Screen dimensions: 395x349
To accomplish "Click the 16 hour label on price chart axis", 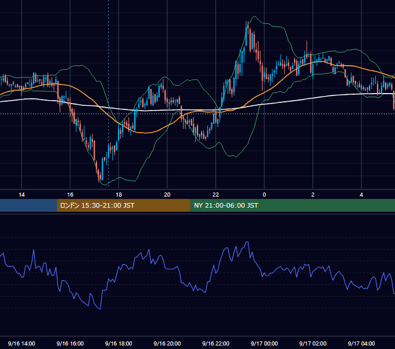I will 70,195.
